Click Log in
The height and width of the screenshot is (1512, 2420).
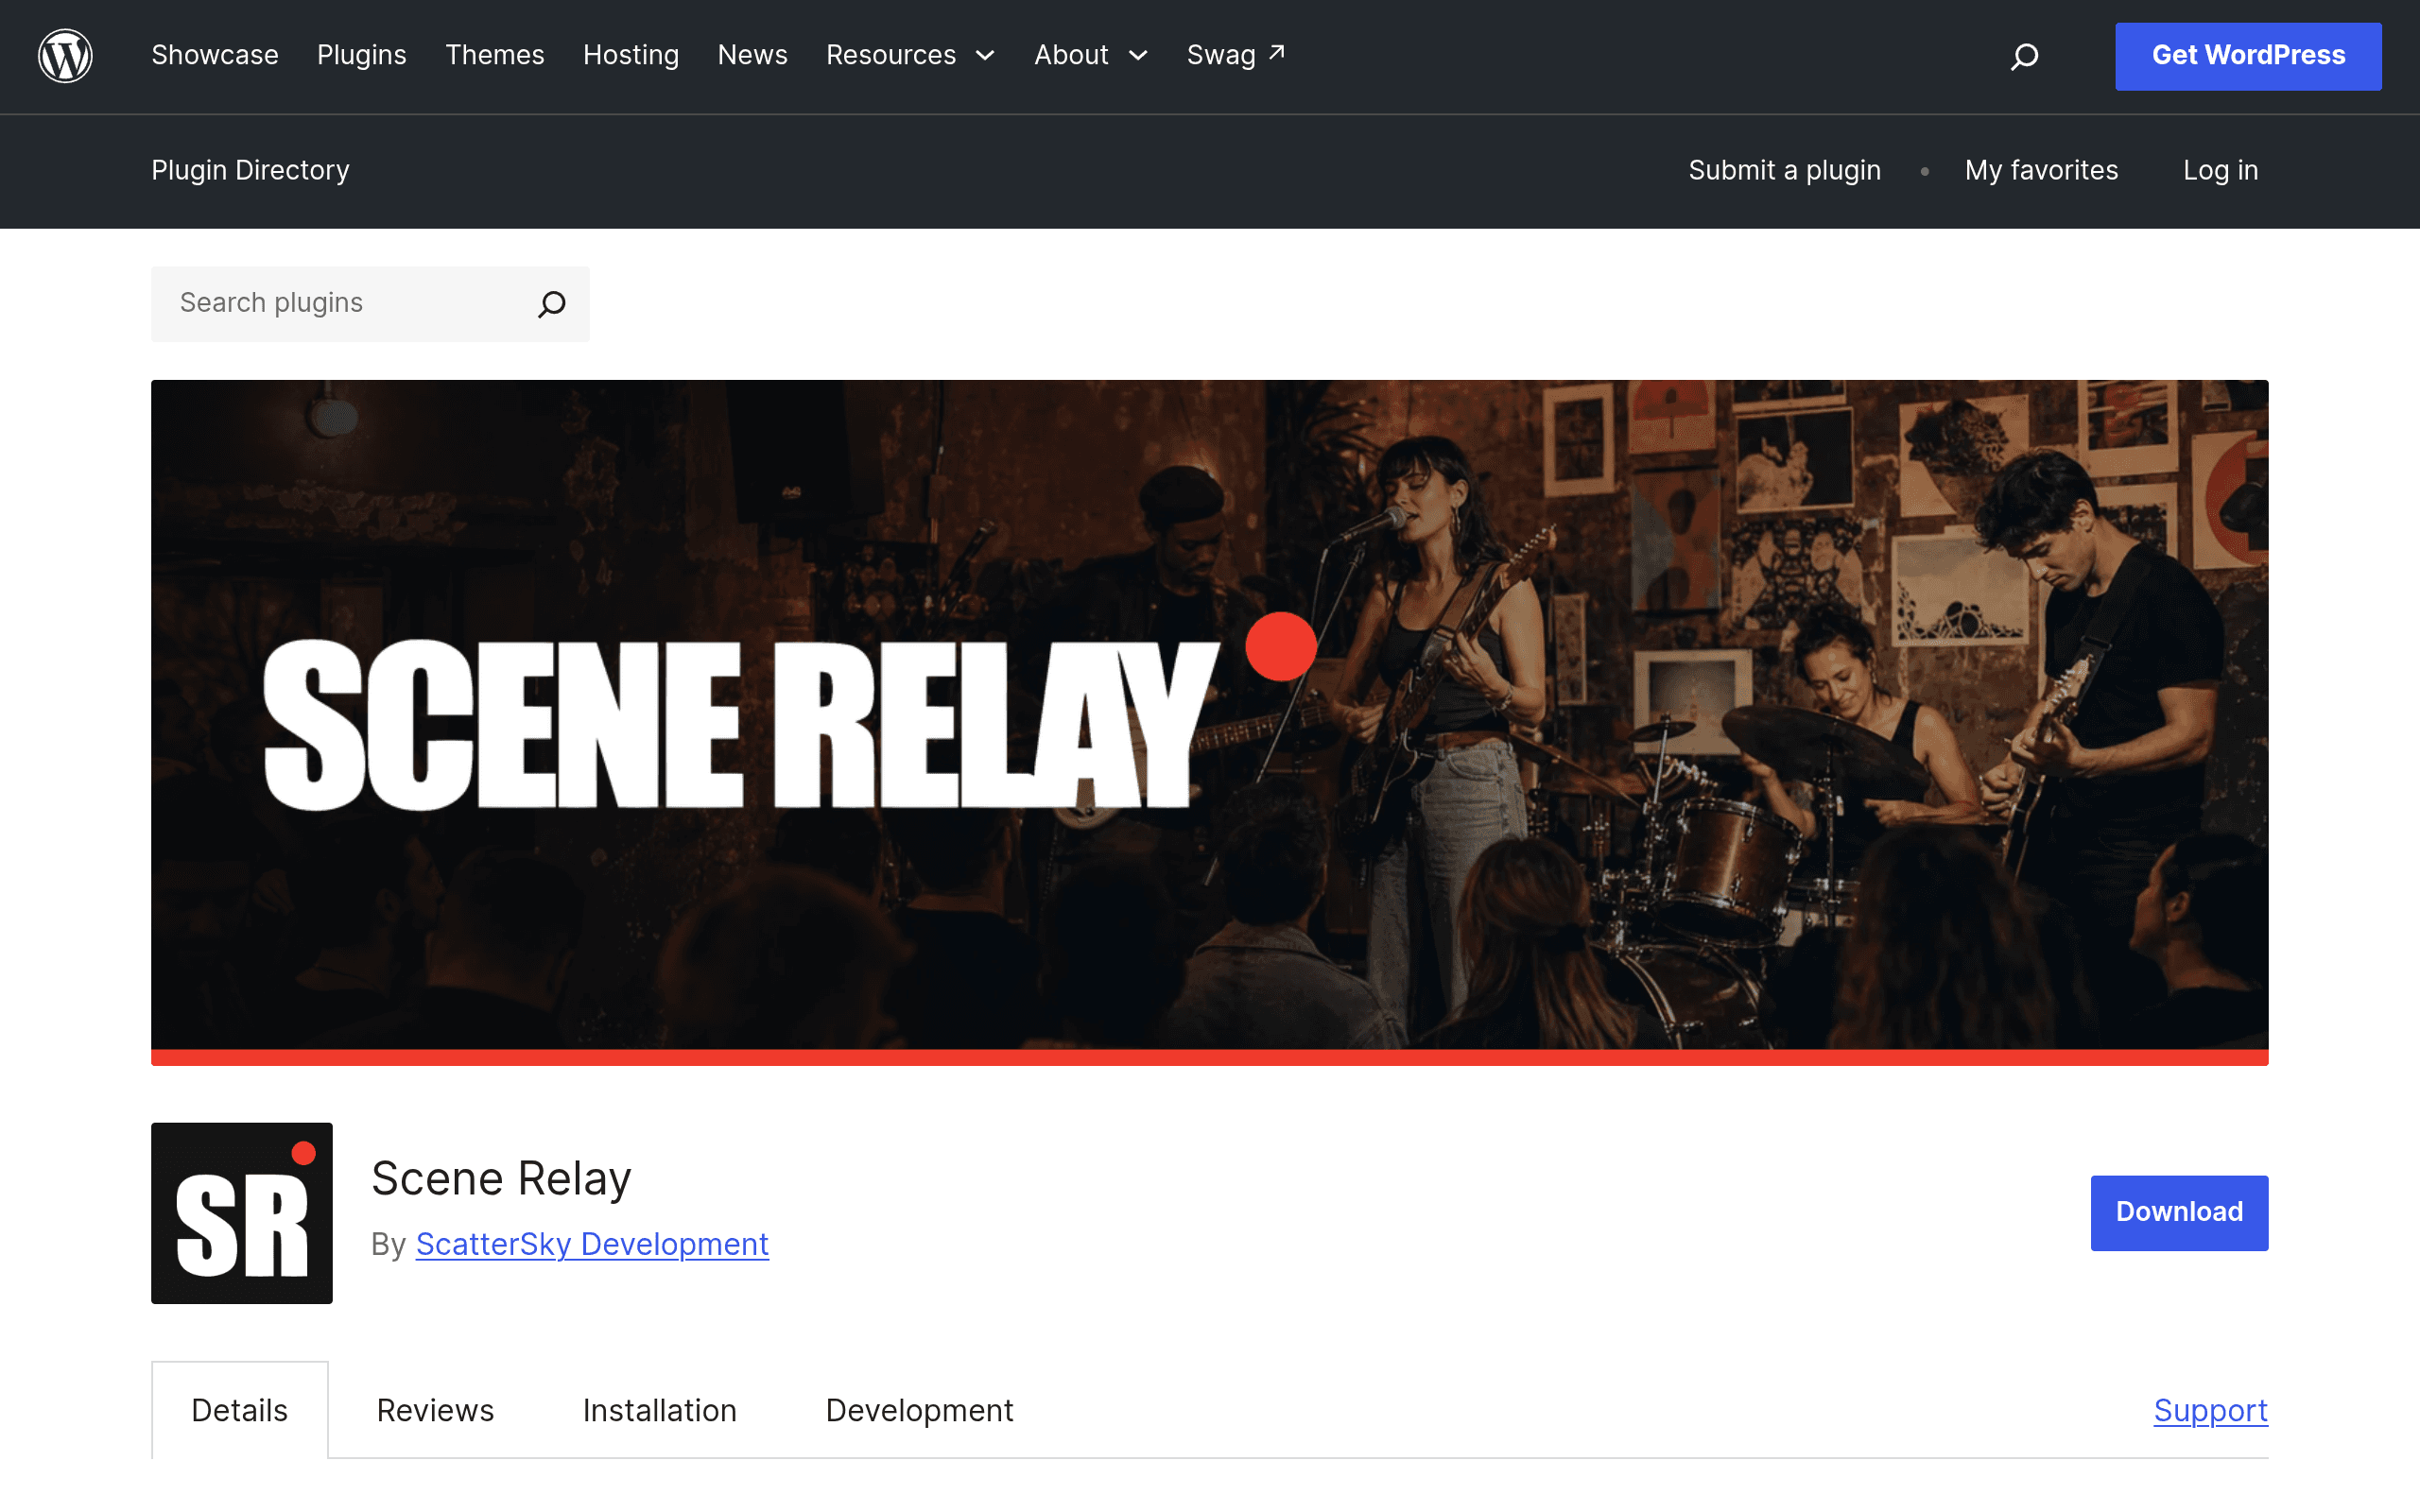point(2220,170)
